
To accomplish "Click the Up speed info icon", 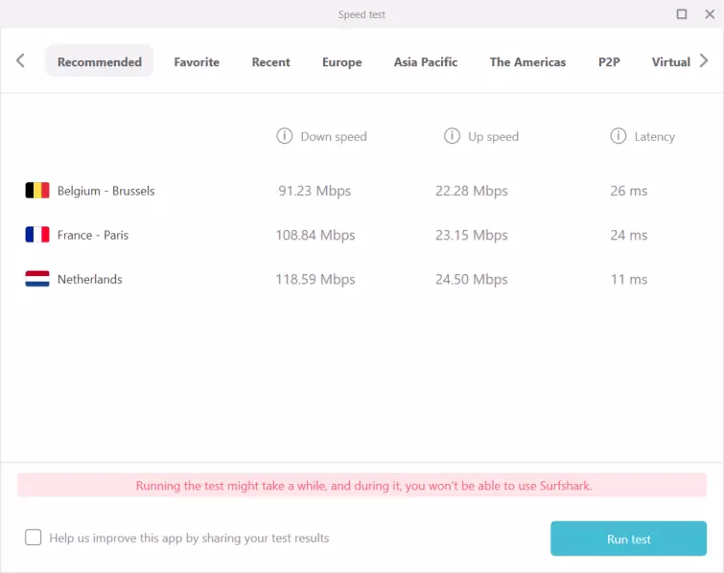I will [452, 136].
